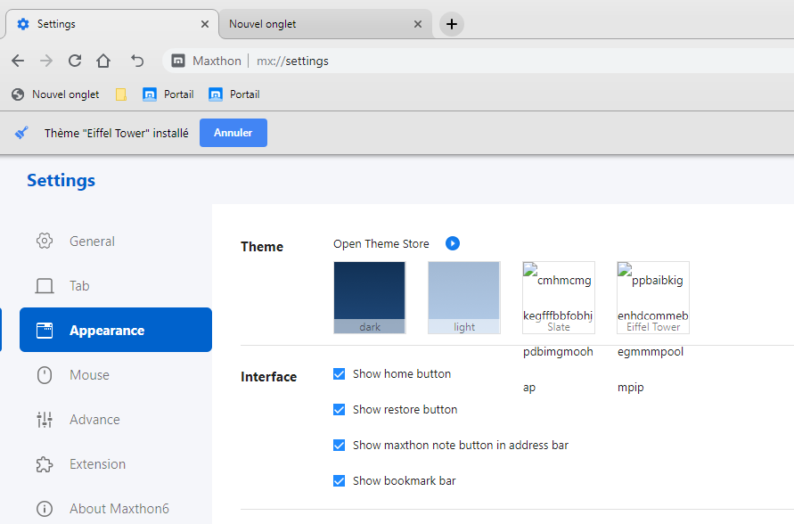Click the Annuler button
Screen dimensions: 794x524
click(x=233, y=132)
